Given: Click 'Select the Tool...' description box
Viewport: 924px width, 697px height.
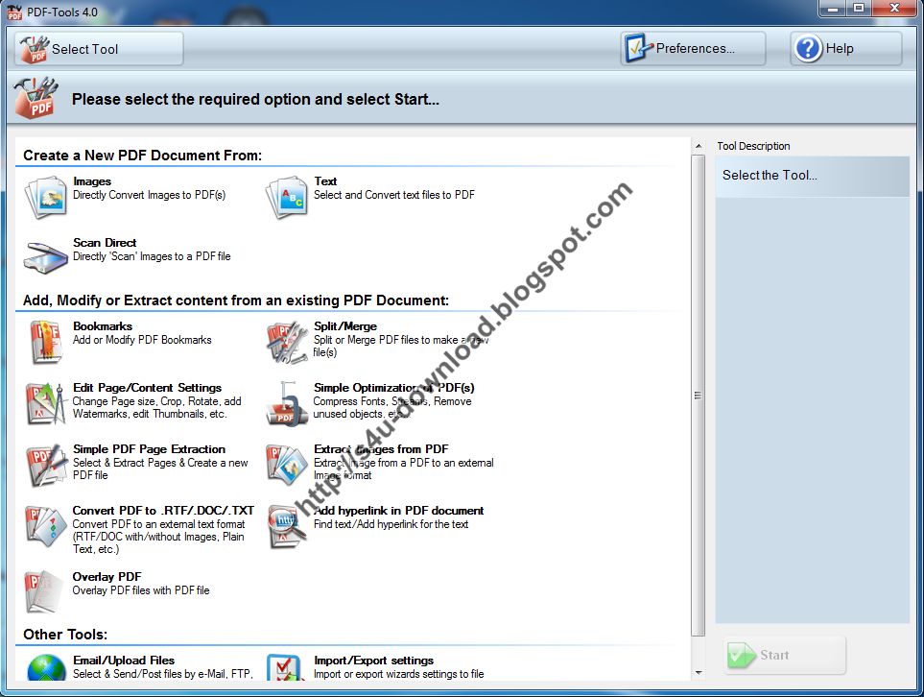Looking at the screenshot, I should (812, 176).
